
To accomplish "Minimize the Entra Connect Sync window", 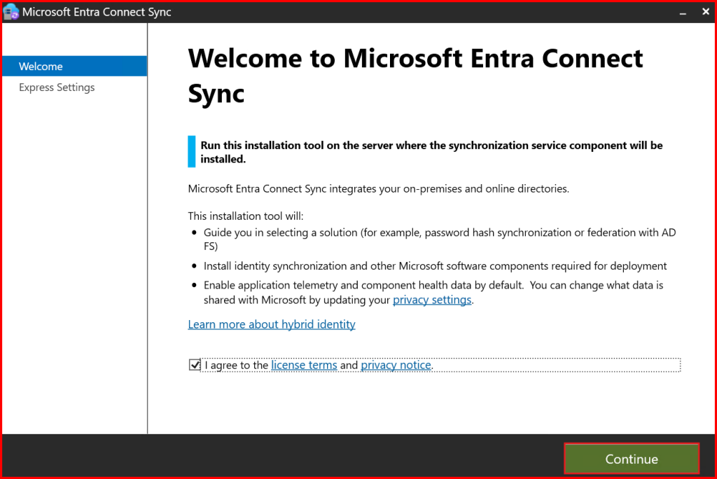I will (x=682, y=12).
